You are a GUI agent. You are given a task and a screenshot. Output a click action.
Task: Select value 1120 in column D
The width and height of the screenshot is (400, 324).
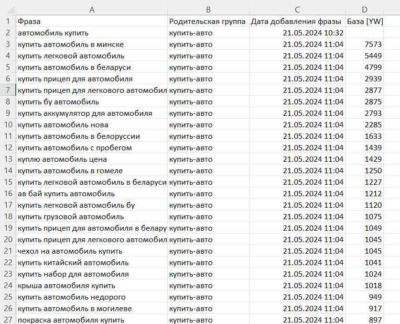[364, 205]
